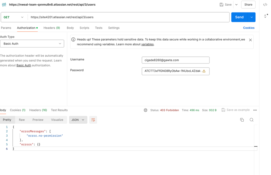Viewport: 271px width, 175px height.
Task: Toggle the word wrap icon
Action: coord(93,120)
